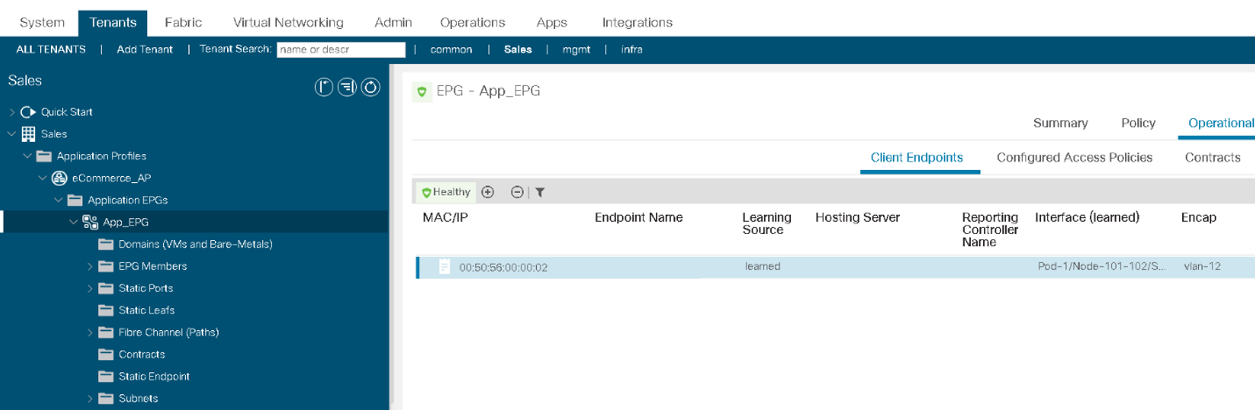Viewport: 1255px width, 410px height.
Task: Click the middle circular icon in Sales header
Action: 347,87
